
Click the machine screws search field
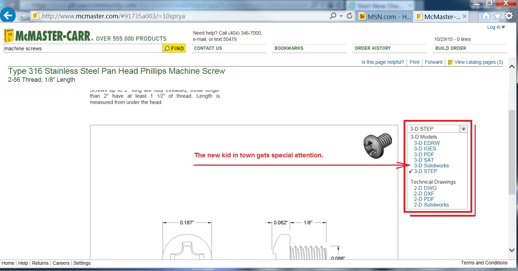pyautogui.click(x=83, y=49)
